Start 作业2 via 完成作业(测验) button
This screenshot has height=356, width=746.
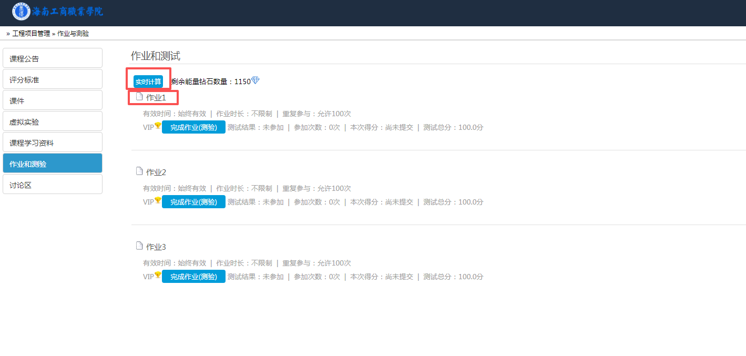[x=193, y=202]
